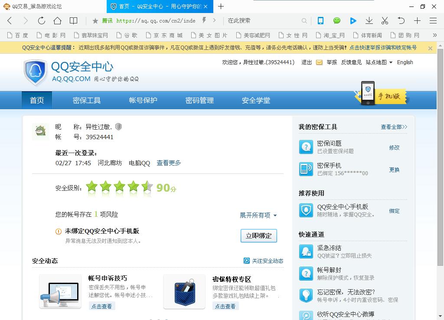Click the gray shield beside nickname

pos(119,127)
